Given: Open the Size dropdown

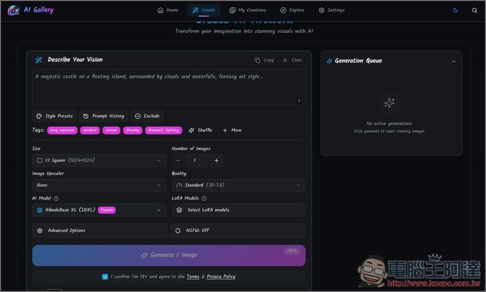Looking at the screenshot, I should point(99,160).
